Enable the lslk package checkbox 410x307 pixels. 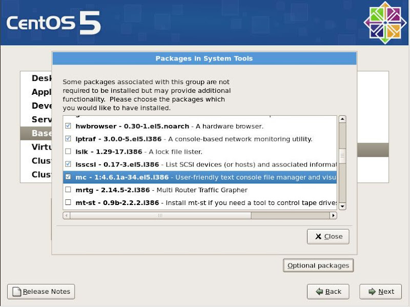[68, 152]
